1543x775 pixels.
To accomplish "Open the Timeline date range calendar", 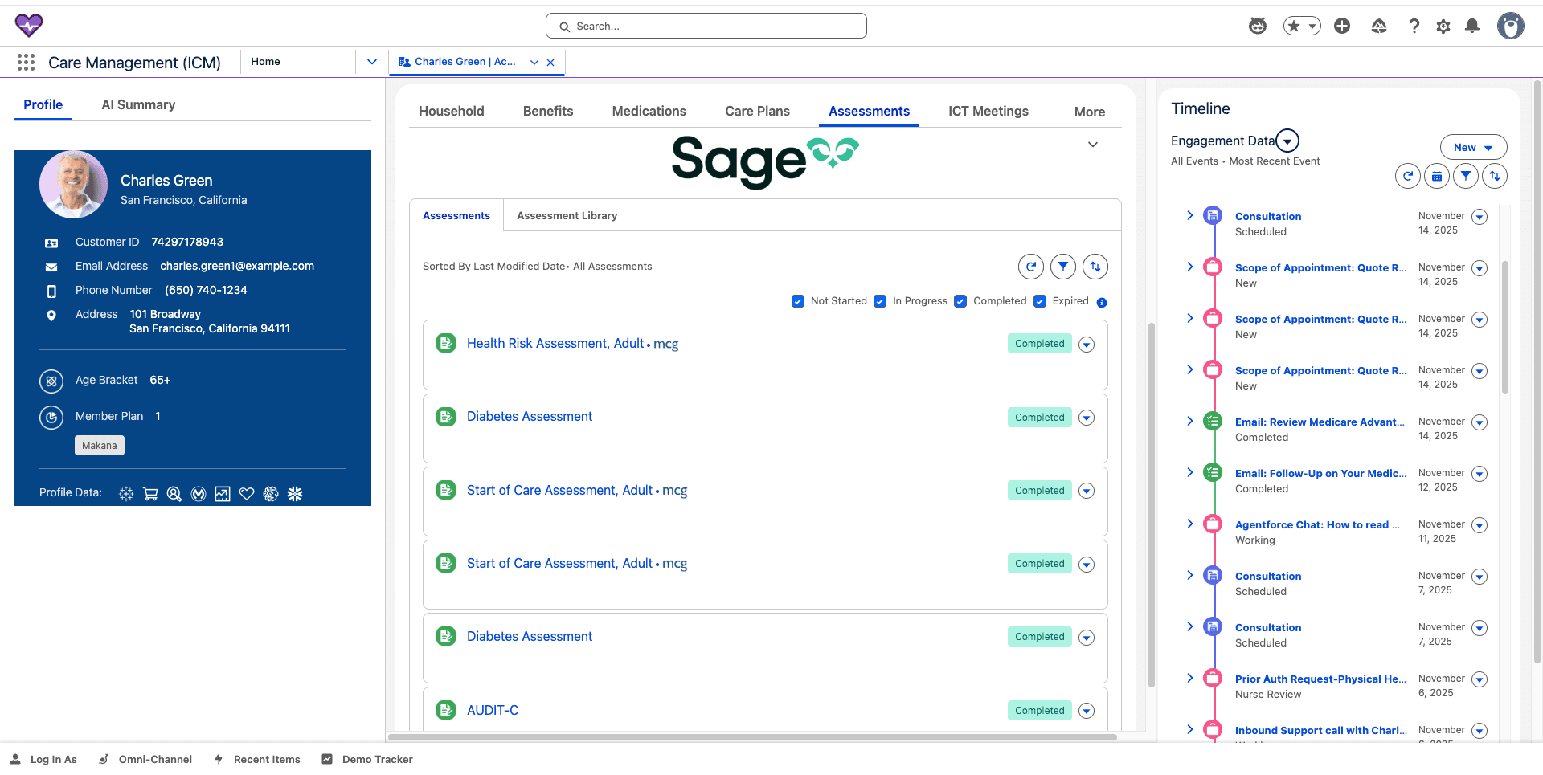I will pyautogui.click(x=1437, y=176).
